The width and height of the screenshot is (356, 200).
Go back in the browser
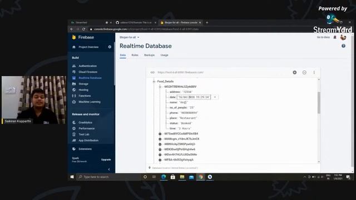(x=72, y=29)
